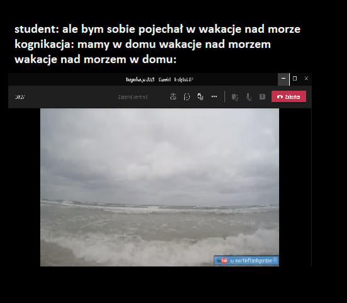347x303 pixels.
Task: Close the Teams meeting window
Action: (306, 78)
